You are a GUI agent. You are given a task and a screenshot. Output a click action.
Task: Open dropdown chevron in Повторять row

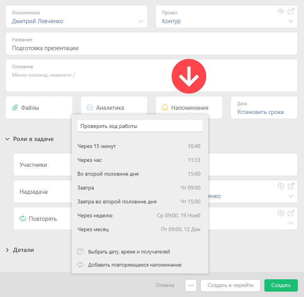pos(291,223)
